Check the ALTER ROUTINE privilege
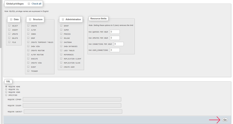 point(28,54)
